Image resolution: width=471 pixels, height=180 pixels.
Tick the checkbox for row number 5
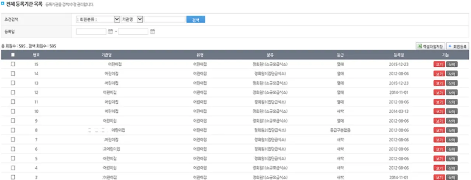[13, 158]
